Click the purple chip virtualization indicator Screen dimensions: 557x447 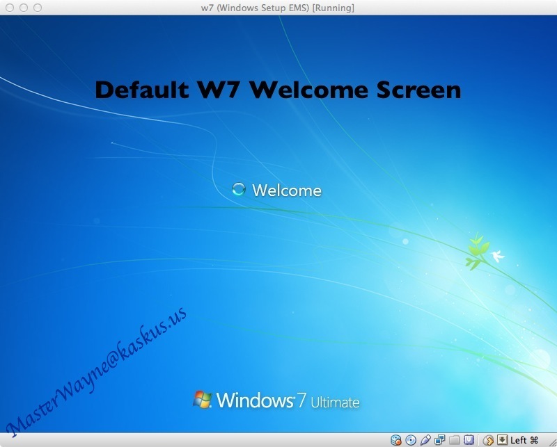[469, 440]
